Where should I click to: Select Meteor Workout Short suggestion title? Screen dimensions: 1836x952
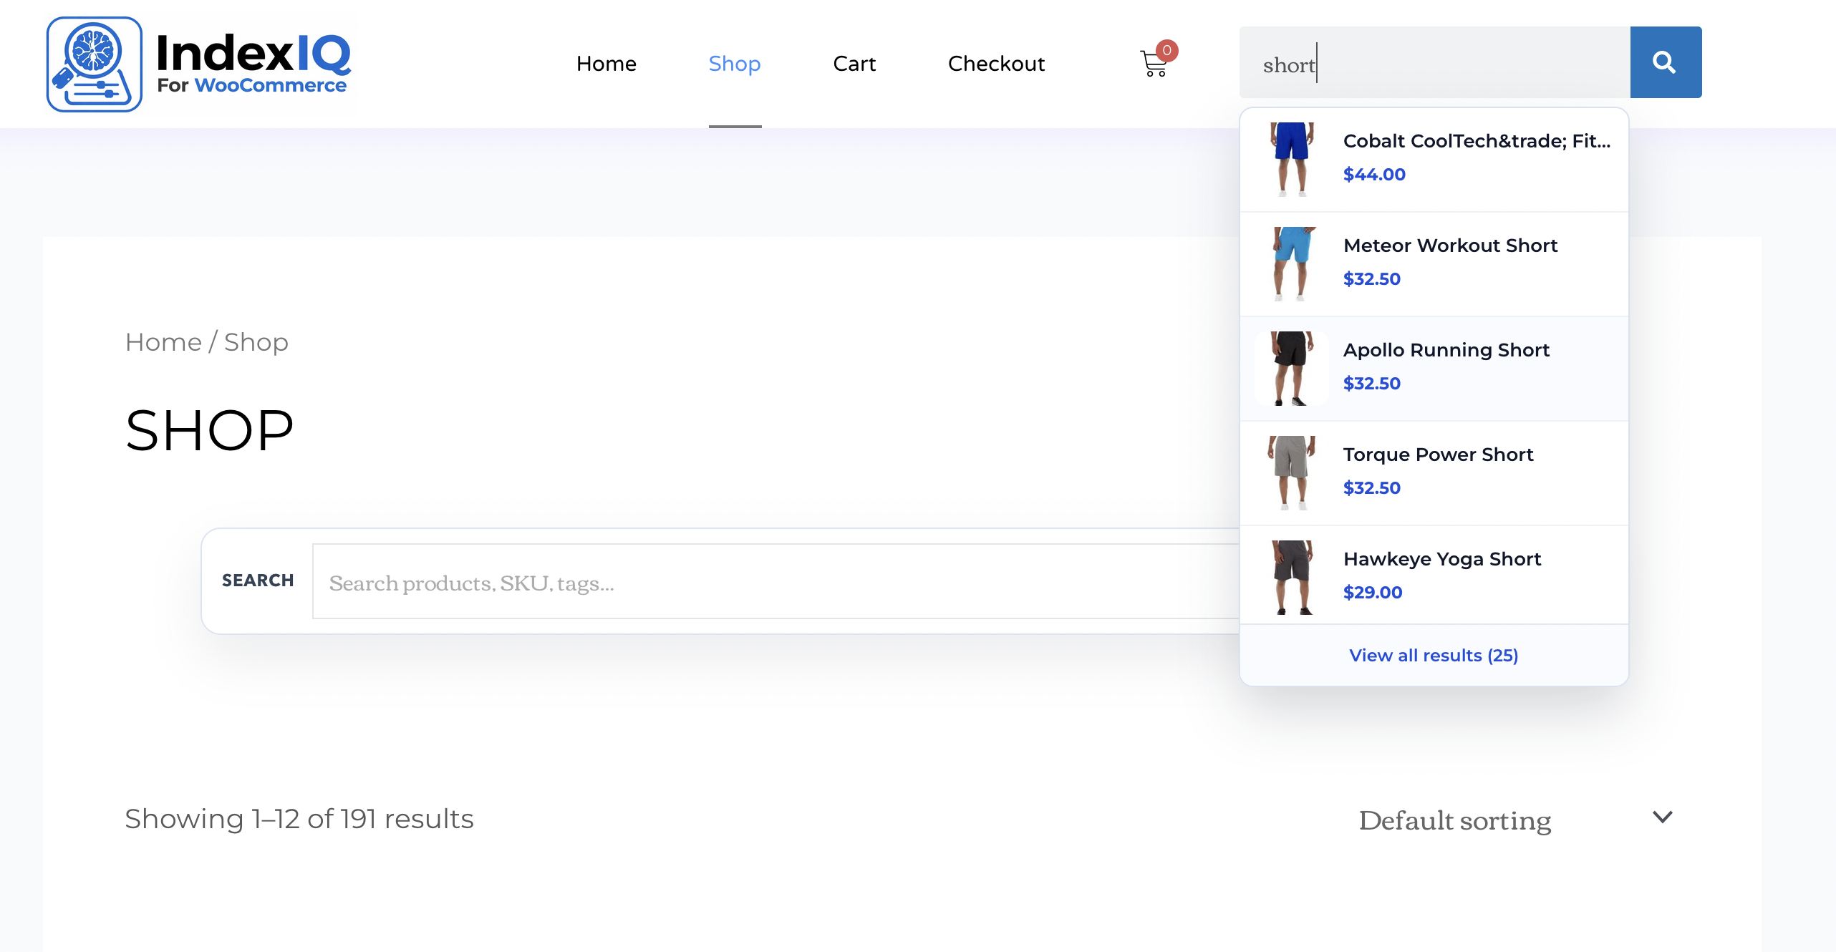coord(1450,246)
